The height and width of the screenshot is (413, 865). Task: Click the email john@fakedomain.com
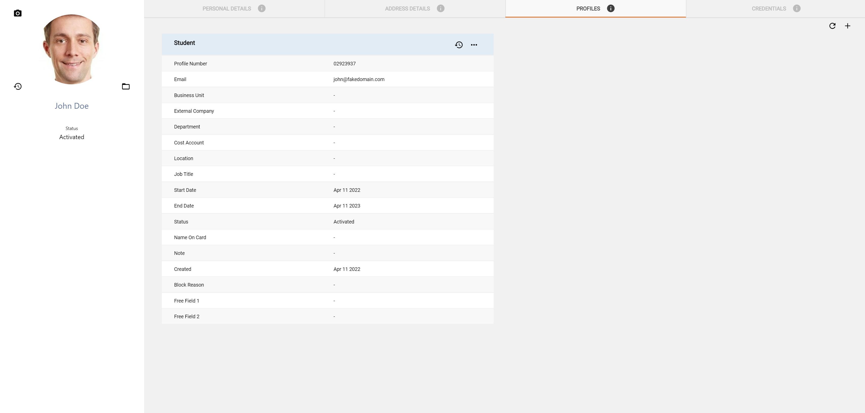[359, 80]
